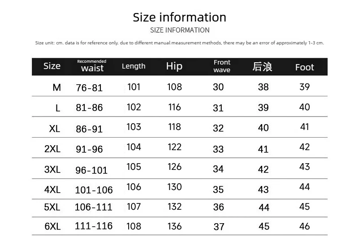The height and width of the screenshot is (242, 354).
Task: Select the M size row label
Action: pos(56,87)
